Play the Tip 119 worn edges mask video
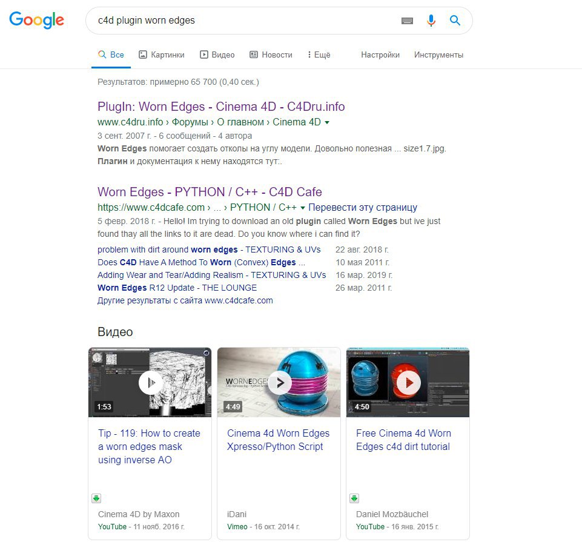Screen dimensions: 582x542 coord(150,382)
